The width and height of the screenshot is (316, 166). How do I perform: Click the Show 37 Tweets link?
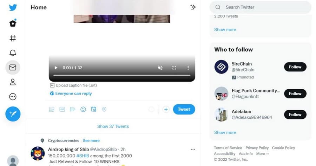[x=113, y=126]
